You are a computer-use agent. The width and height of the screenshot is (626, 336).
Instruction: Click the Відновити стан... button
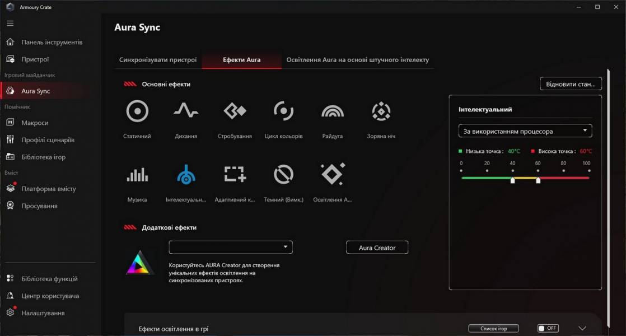tap(571, 84)
